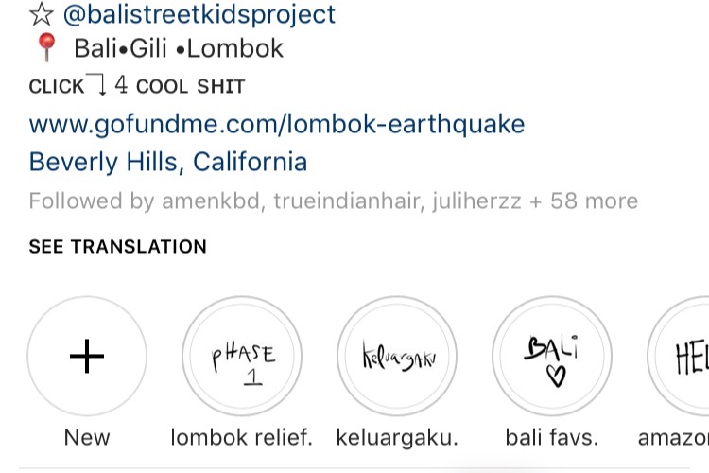Add a new story highlight

pos(87,357)
